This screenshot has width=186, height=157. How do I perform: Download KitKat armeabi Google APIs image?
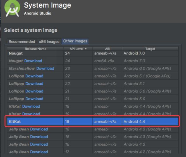click(31, 106)
